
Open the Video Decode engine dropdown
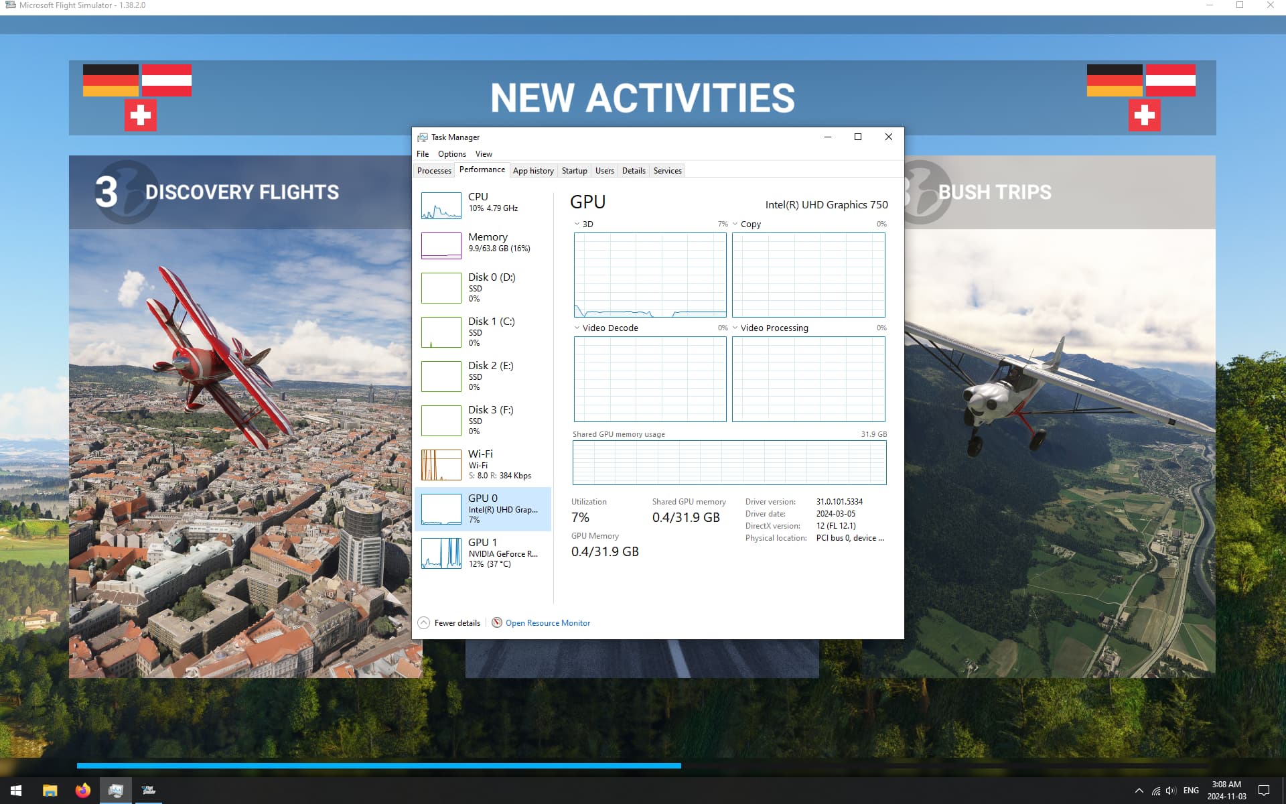[577, 328]
